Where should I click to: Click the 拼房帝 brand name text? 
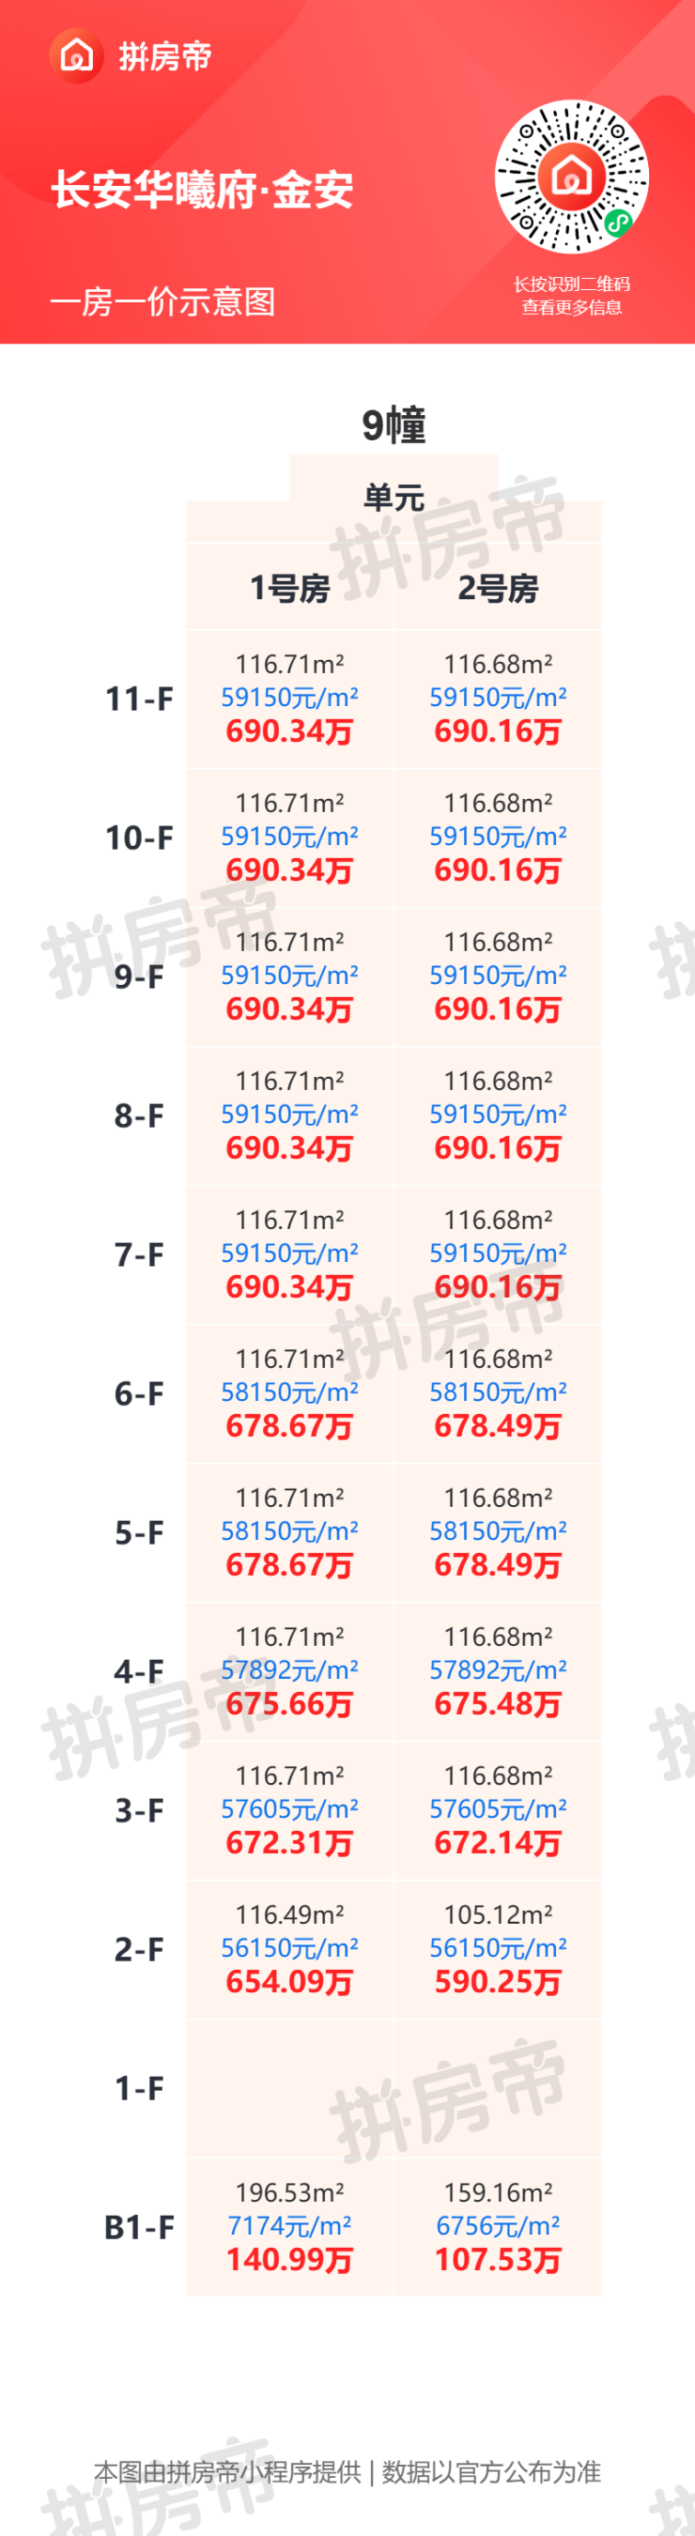pyautogui.click(x=165, y=57)
